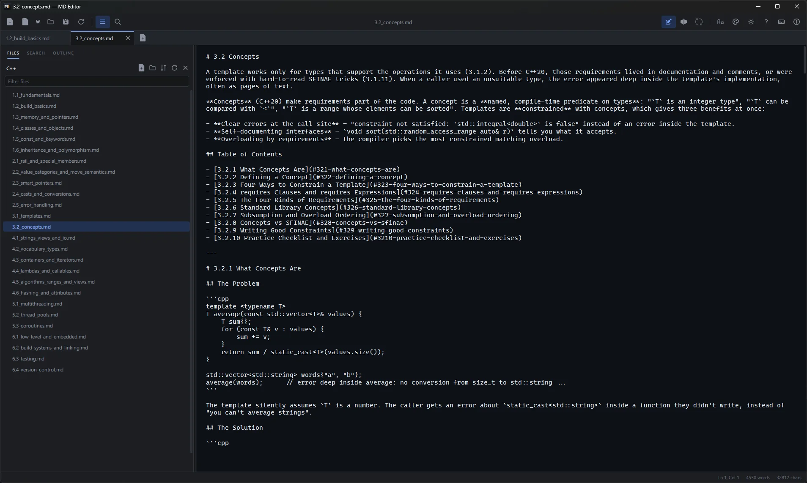The height and width of the screenshot is (483, 807).
Task: Open 2.3_smart_pointers.md in the sidebar
Action: tap(96, 183)
